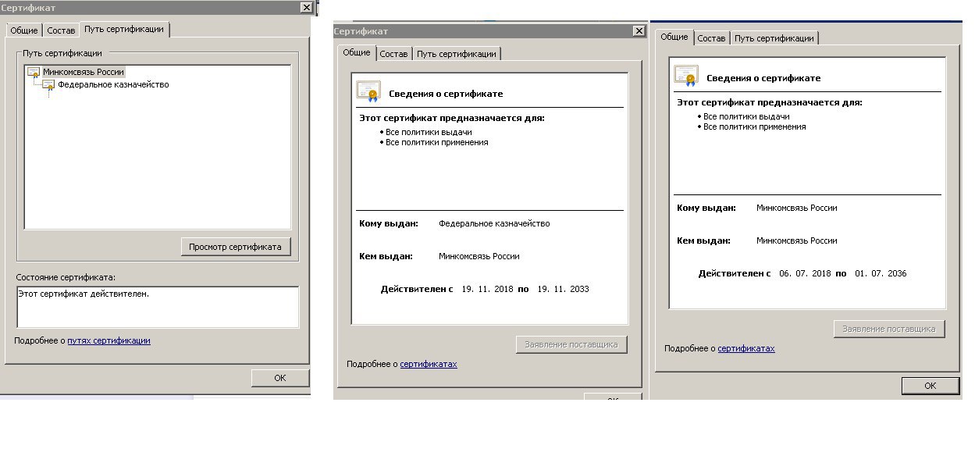The width and height of the screenshot is (975, 456).
Task: Open сертификатах link in right window
Action: tap(746, 348)
